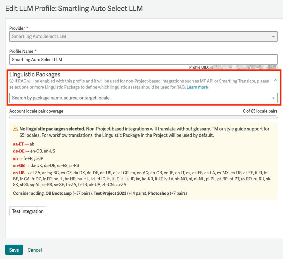This screenshot has width=283, height=259.
Task: Open the Linguistic Packages dropdown arrow
Action: tap(273, 98)
